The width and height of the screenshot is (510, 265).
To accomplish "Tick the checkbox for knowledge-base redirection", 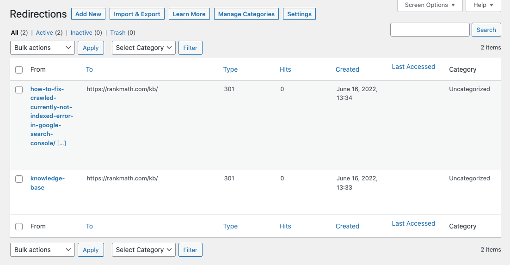I will pyautogui.click(x=19, y=179).
